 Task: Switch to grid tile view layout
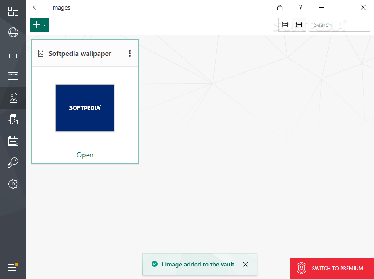299,25
